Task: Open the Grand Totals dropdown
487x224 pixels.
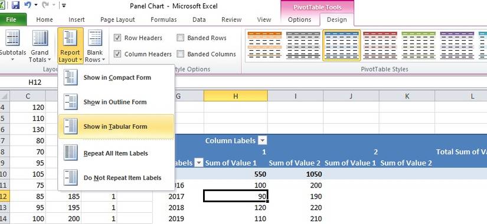Action: coord(40,46)
